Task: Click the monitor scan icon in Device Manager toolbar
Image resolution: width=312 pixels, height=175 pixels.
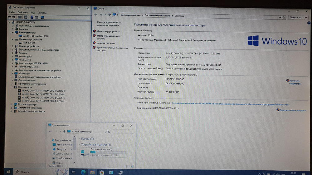Action: (x=42, y=17)
